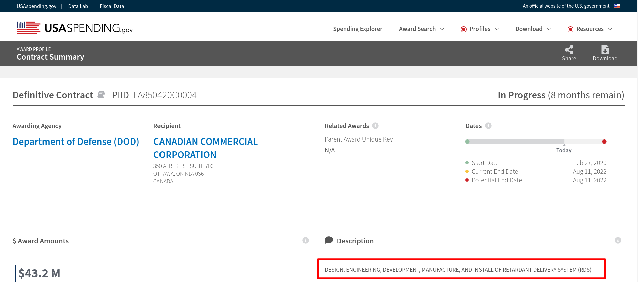Click the USAspending.gov logo

pos(75,28)
